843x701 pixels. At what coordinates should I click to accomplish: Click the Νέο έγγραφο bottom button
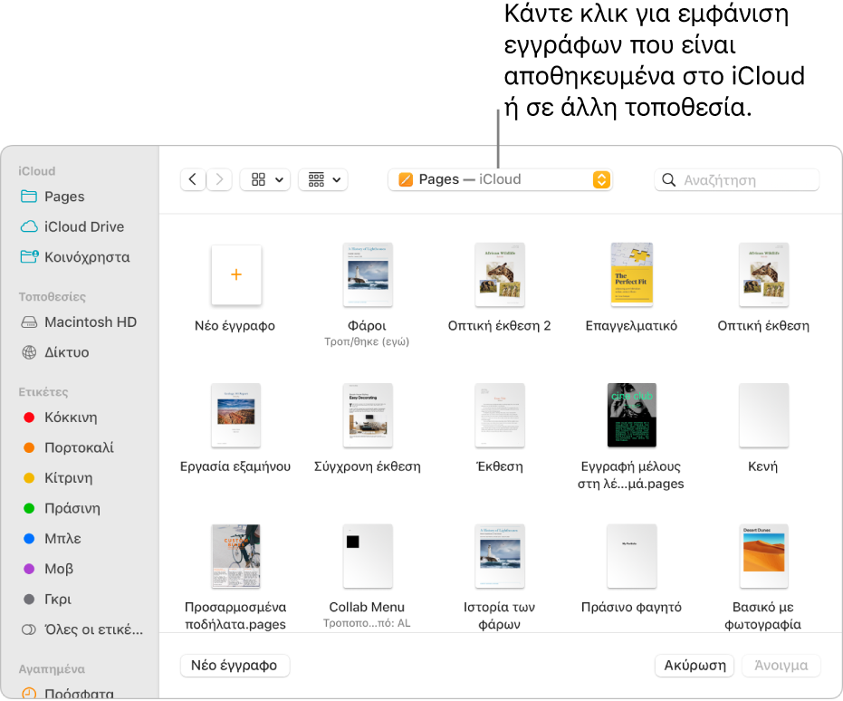tap(235, 666)
